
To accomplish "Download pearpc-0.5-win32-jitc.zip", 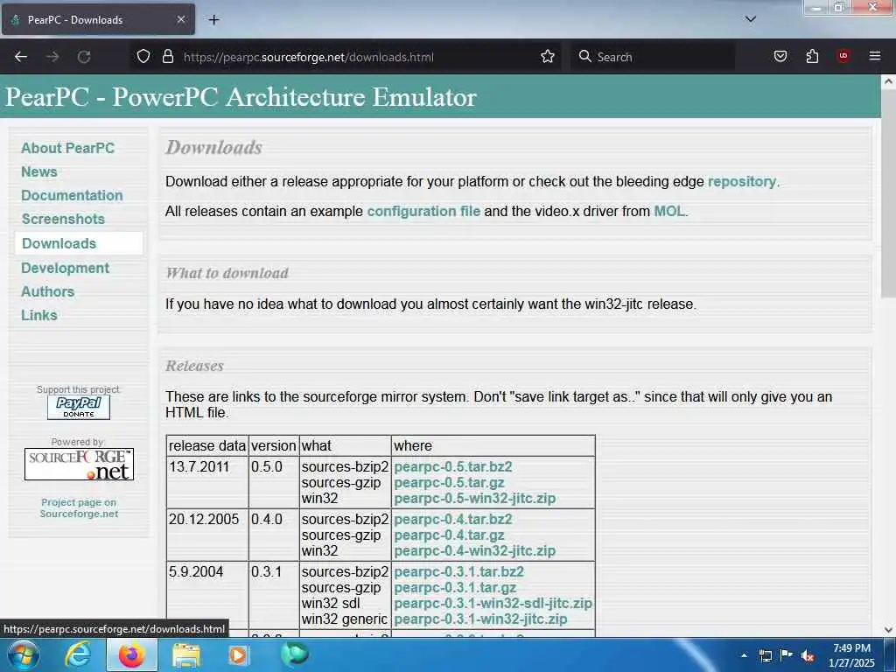I will point(475,498).
